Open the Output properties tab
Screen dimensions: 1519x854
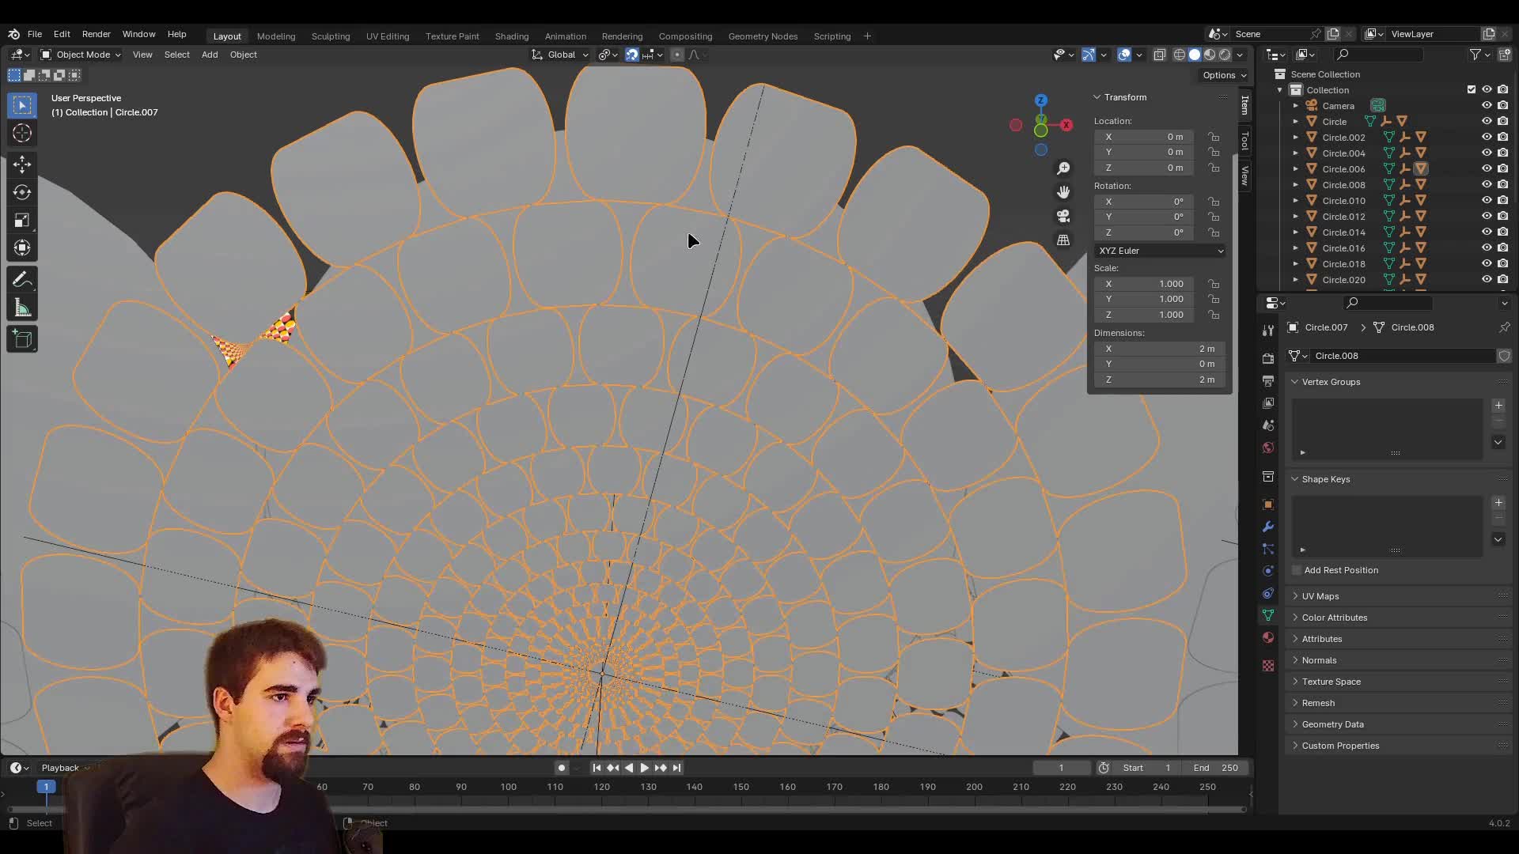tap(1268, 380)
